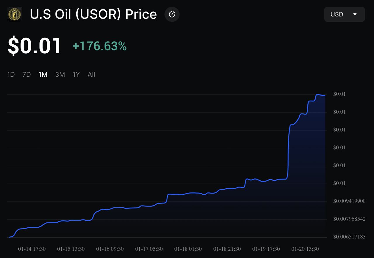
Task: Click the dropdown arrow next to USD
Action: coord(355,14)
